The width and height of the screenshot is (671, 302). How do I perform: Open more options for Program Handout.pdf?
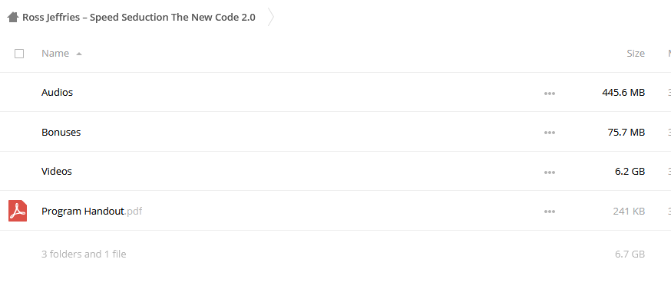tap(550, 212)
